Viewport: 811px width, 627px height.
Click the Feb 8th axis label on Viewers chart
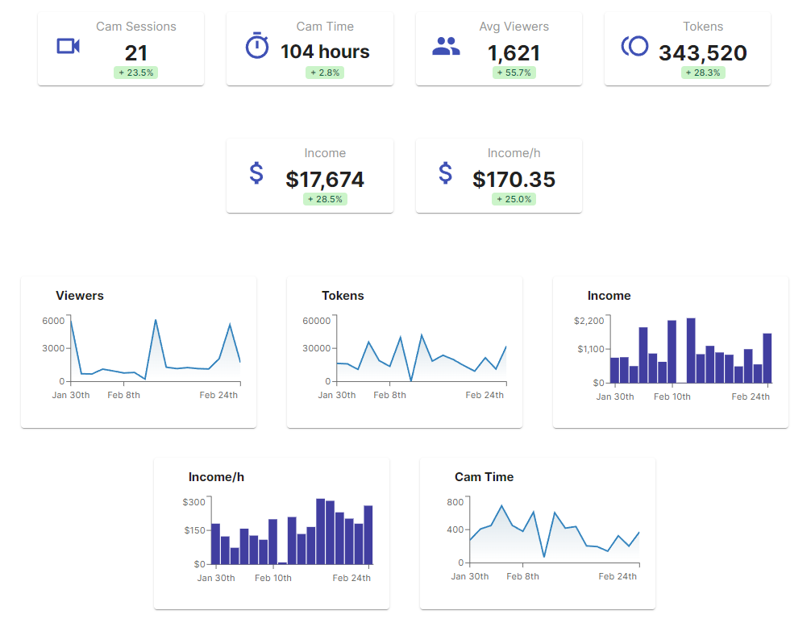(x=123, y=395)
